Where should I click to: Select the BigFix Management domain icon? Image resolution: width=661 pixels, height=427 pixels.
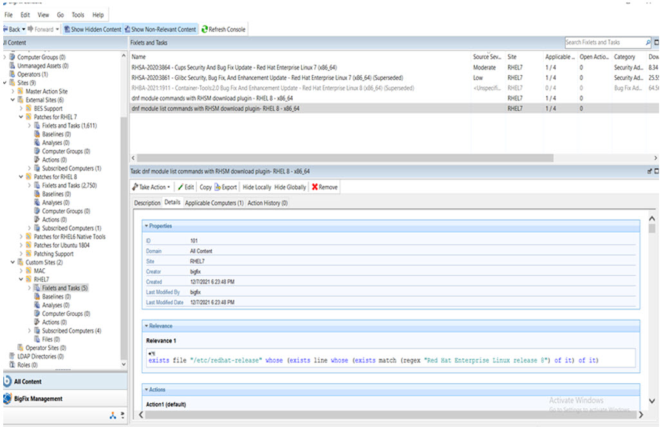point(7,399)
